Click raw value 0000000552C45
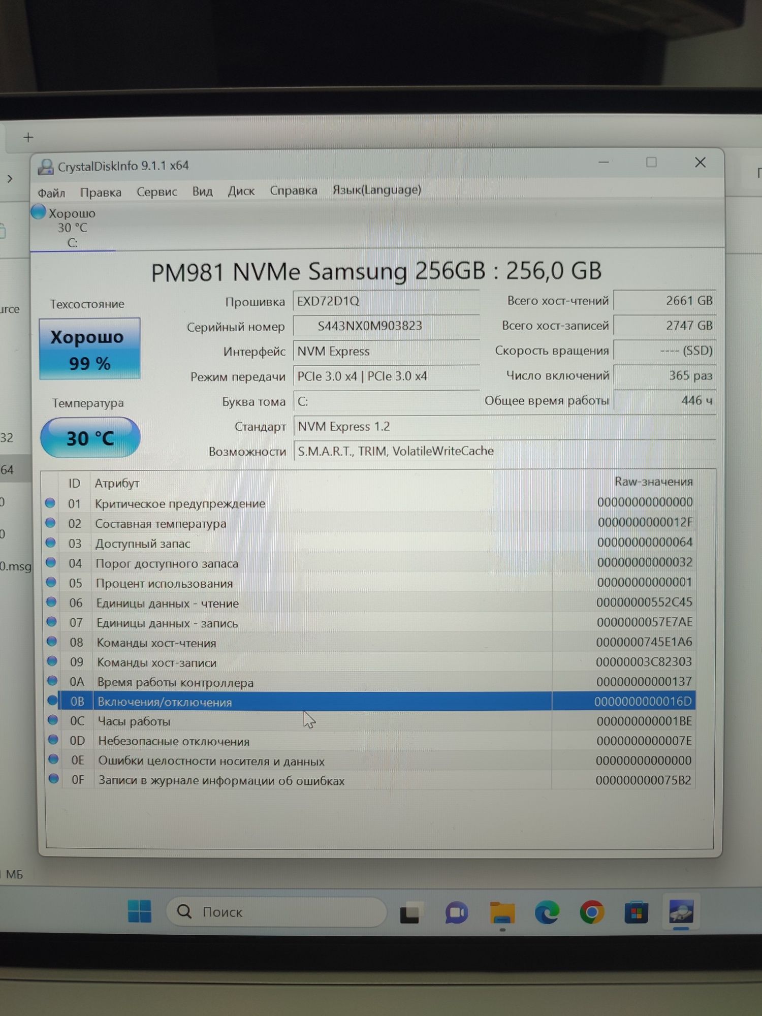 [644, 602]
